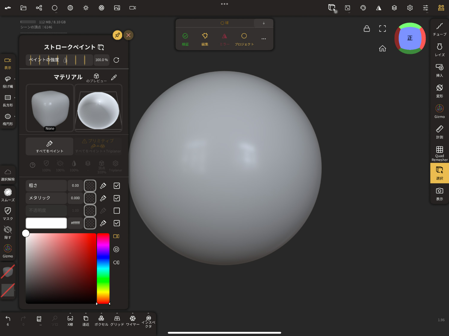449x336 pixels.
Task: Click the Validate button
Action: coord(185,39)
